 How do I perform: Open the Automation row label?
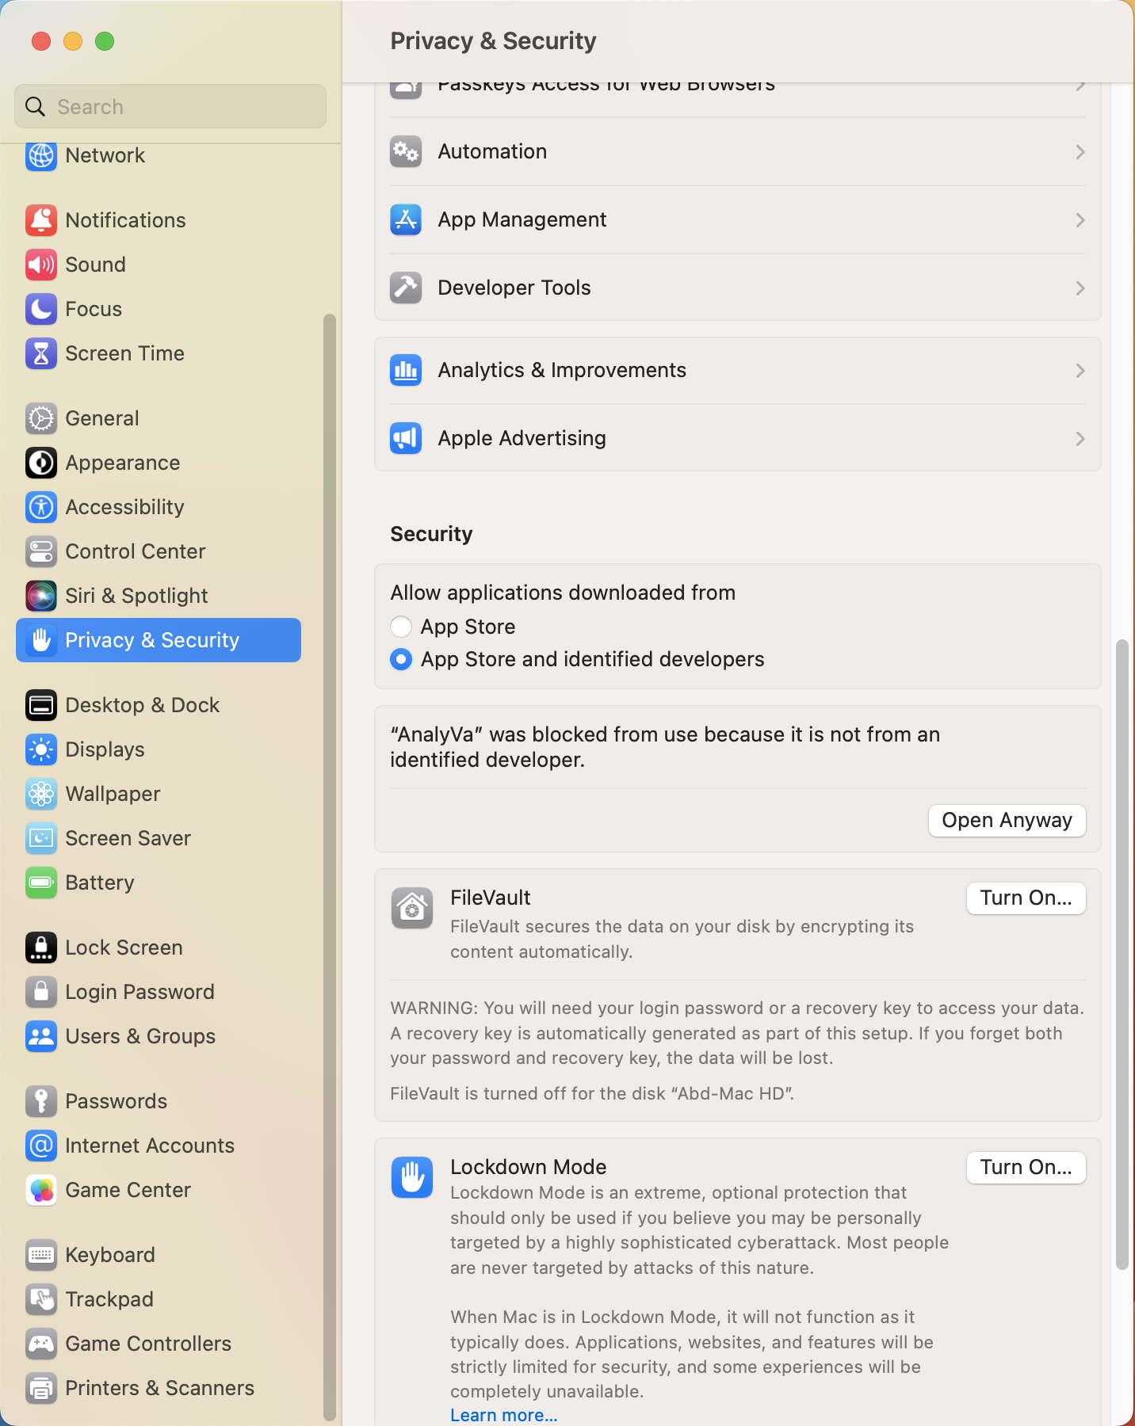point(492,151)
